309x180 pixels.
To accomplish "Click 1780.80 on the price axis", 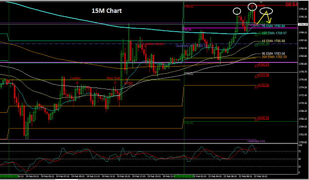I will point(303,64).
